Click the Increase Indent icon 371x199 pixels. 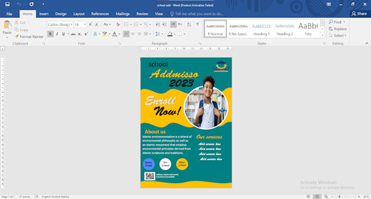(x=164, y=25)
